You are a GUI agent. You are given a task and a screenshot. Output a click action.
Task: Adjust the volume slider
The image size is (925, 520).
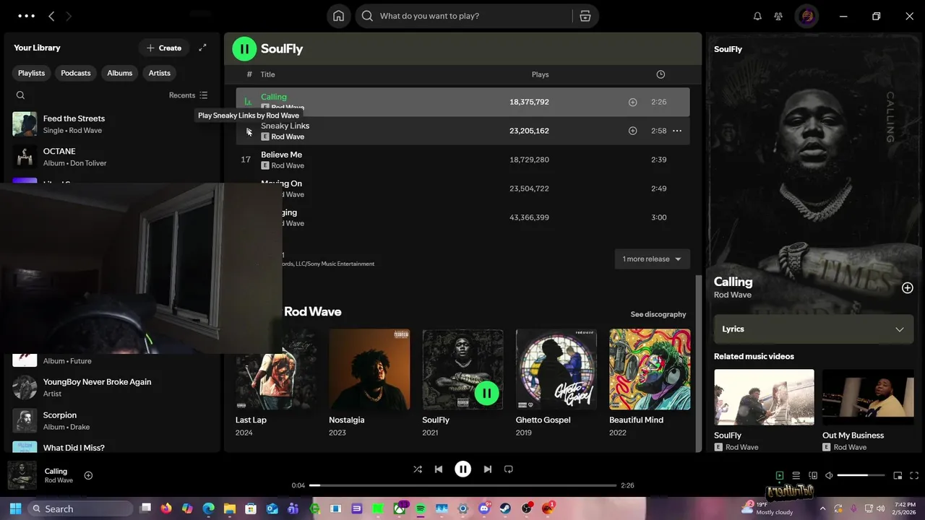861,475
